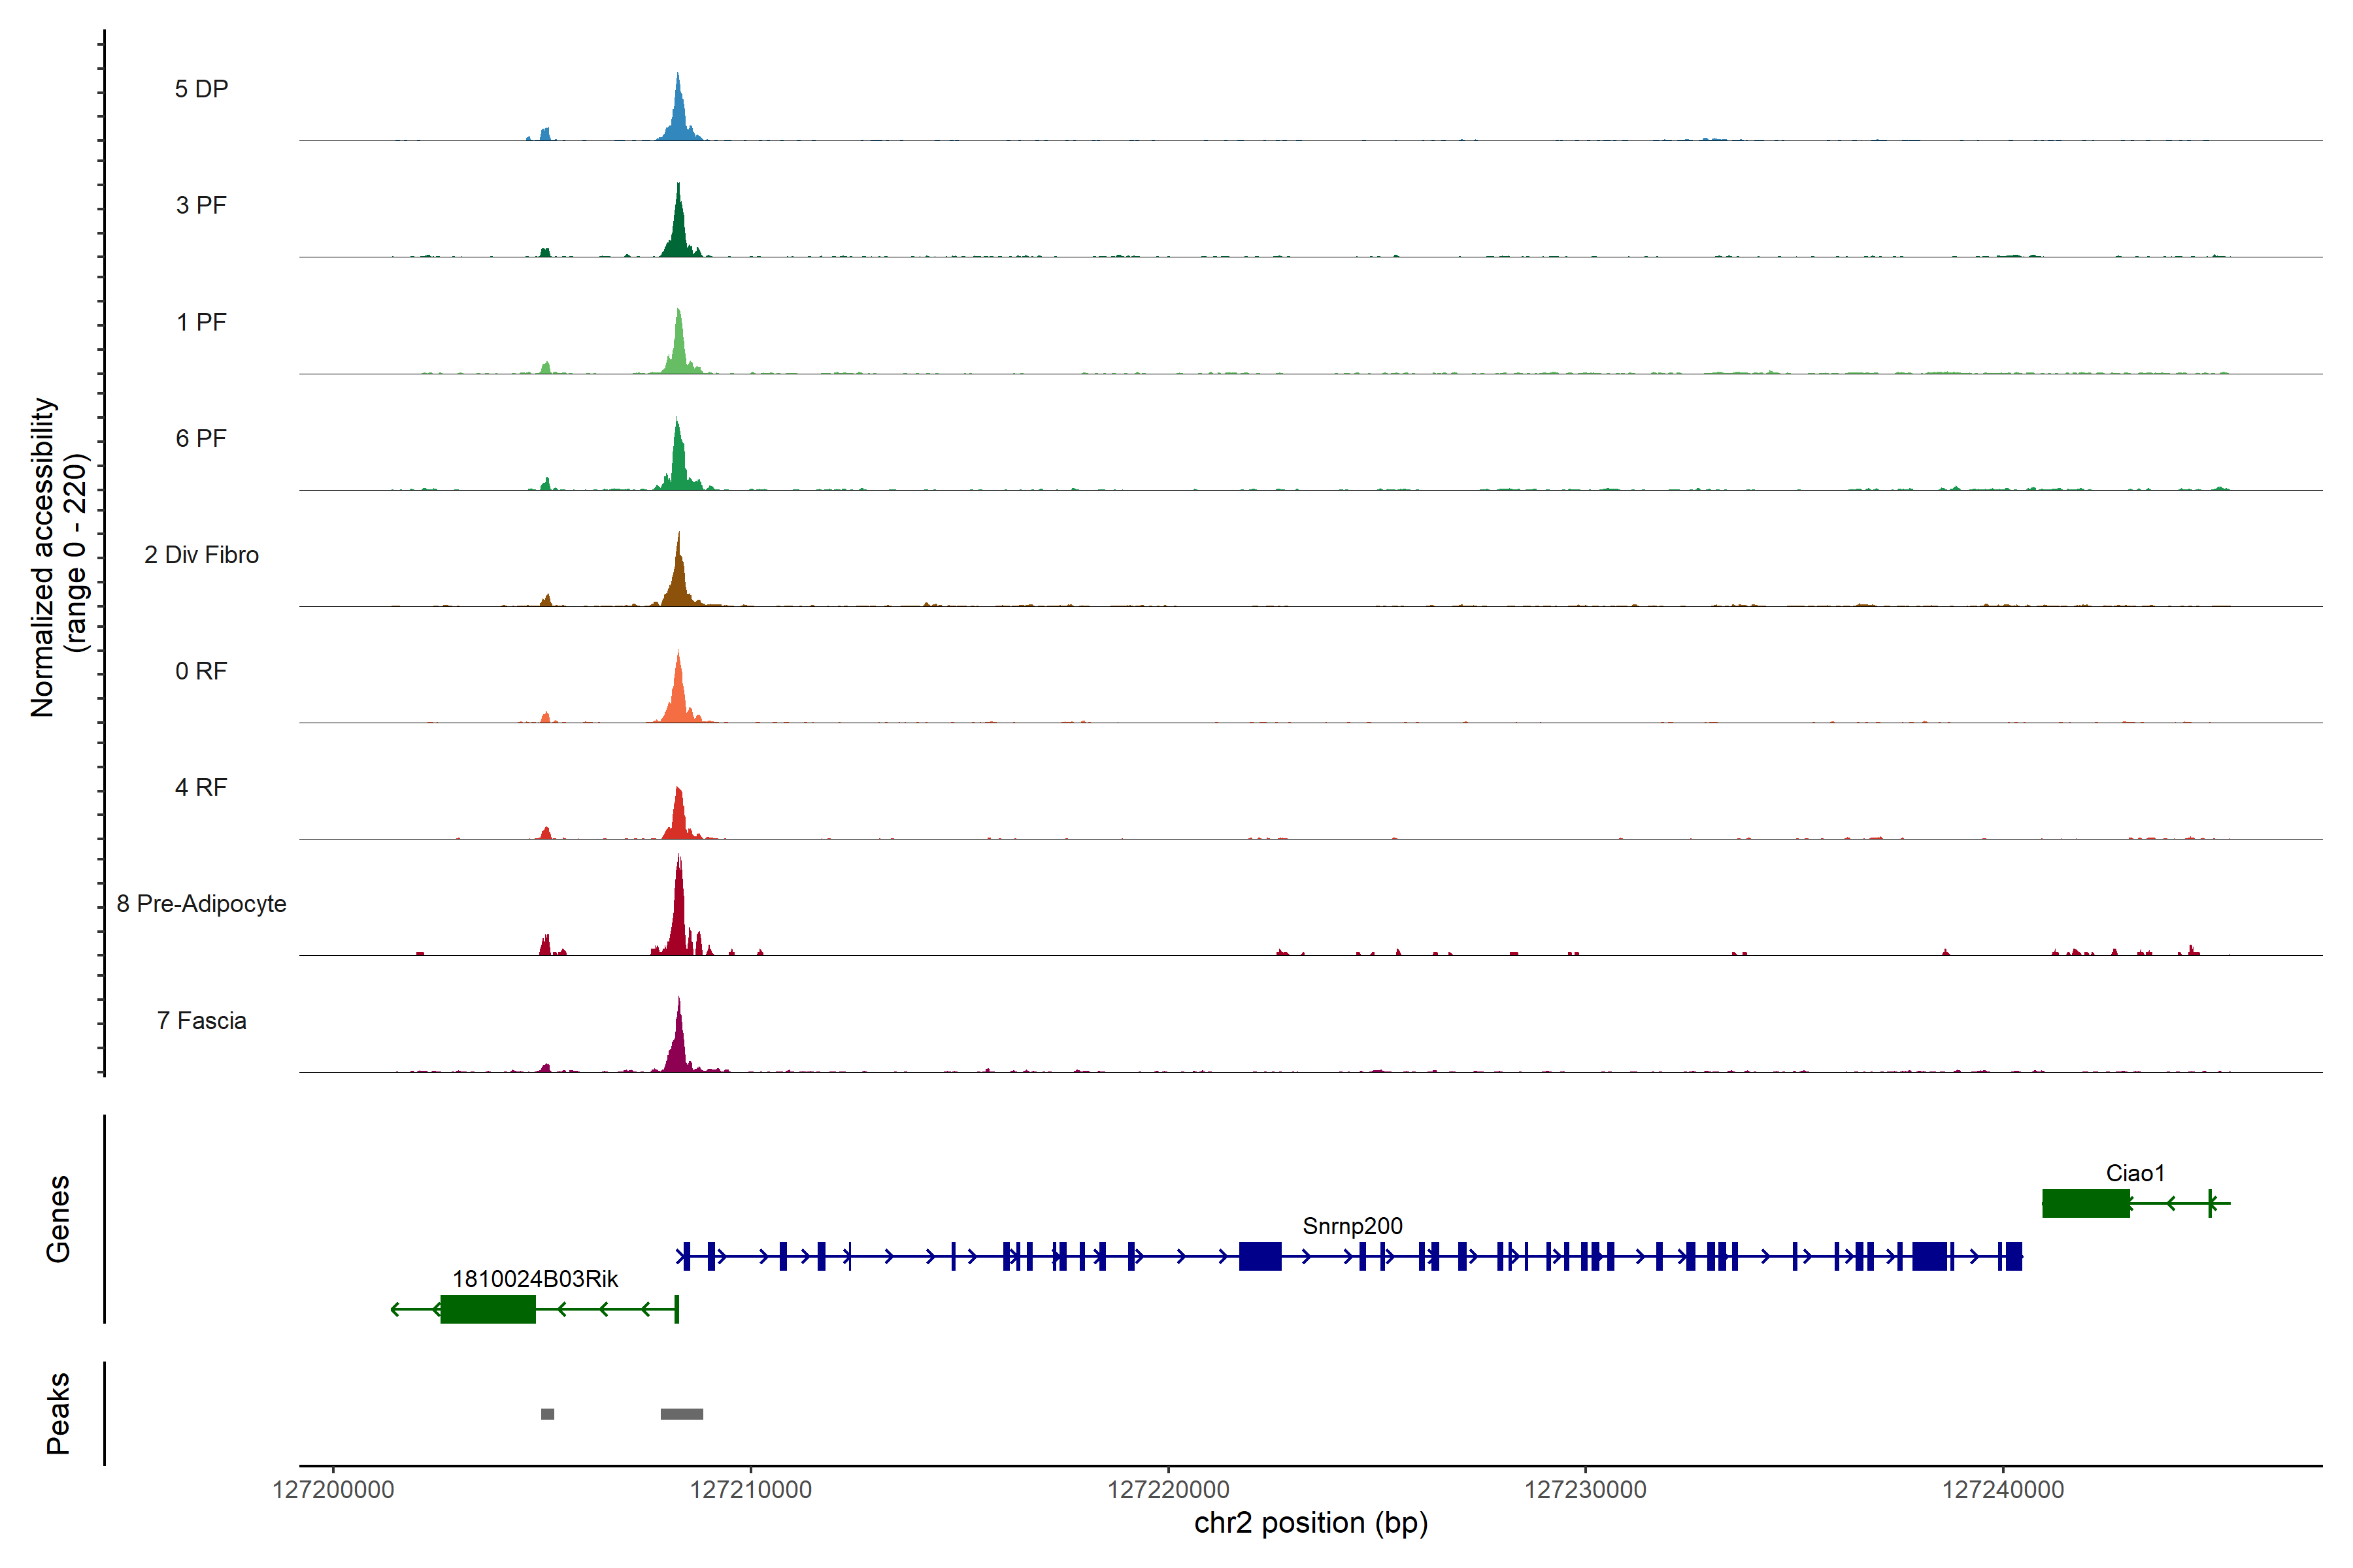This screenshot has height=1568, width=2353.
Task: Click the Genes panel label
Action: (58, 1219)
